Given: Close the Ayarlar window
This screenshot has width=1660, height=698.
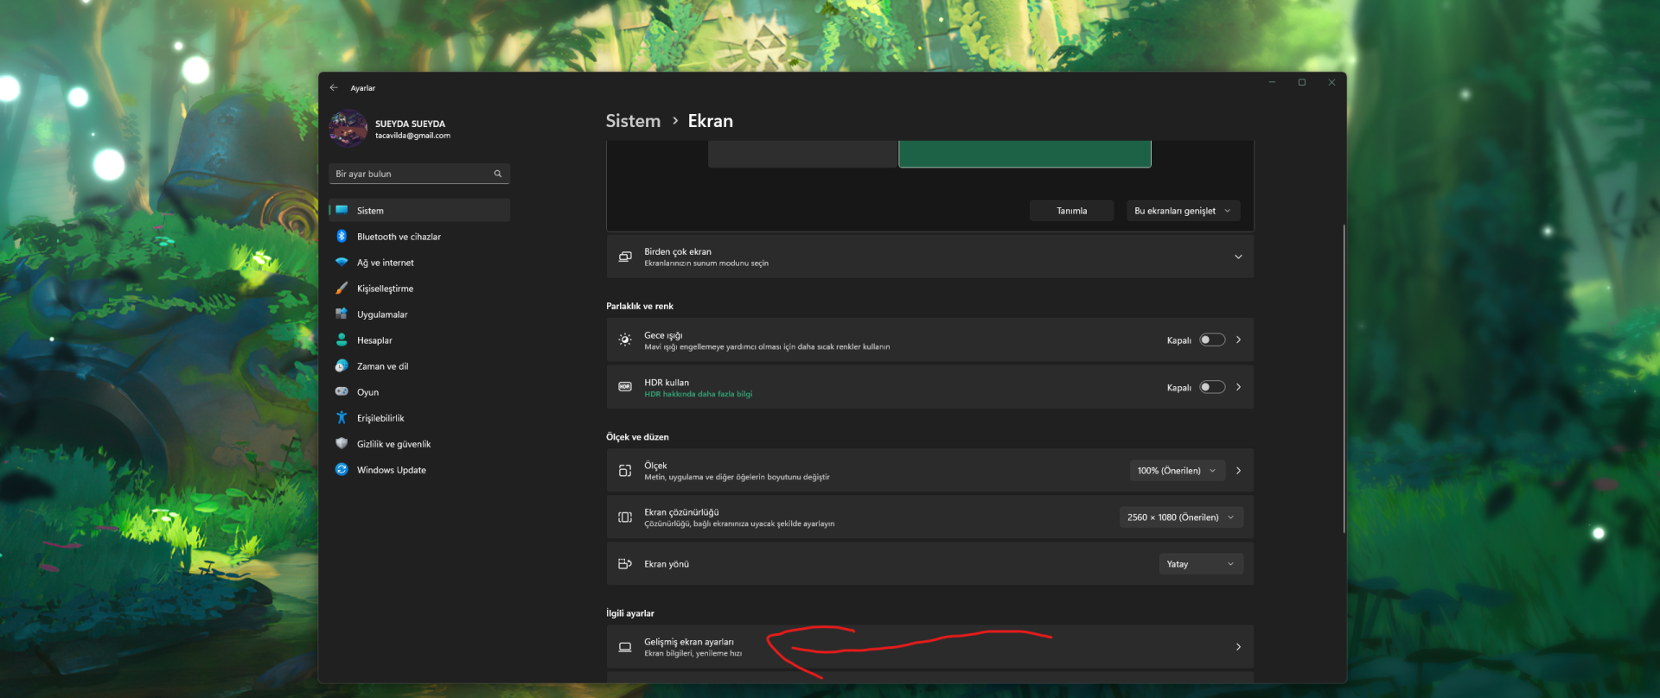Looking at the screenshot, I should [x=1331, y=83].
